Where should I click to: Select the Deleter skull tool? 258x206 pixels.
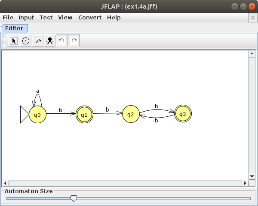50,41
